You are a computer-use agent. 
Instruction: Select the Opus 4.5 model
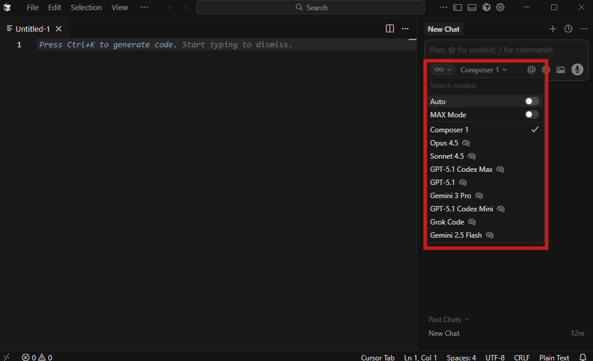444,143
